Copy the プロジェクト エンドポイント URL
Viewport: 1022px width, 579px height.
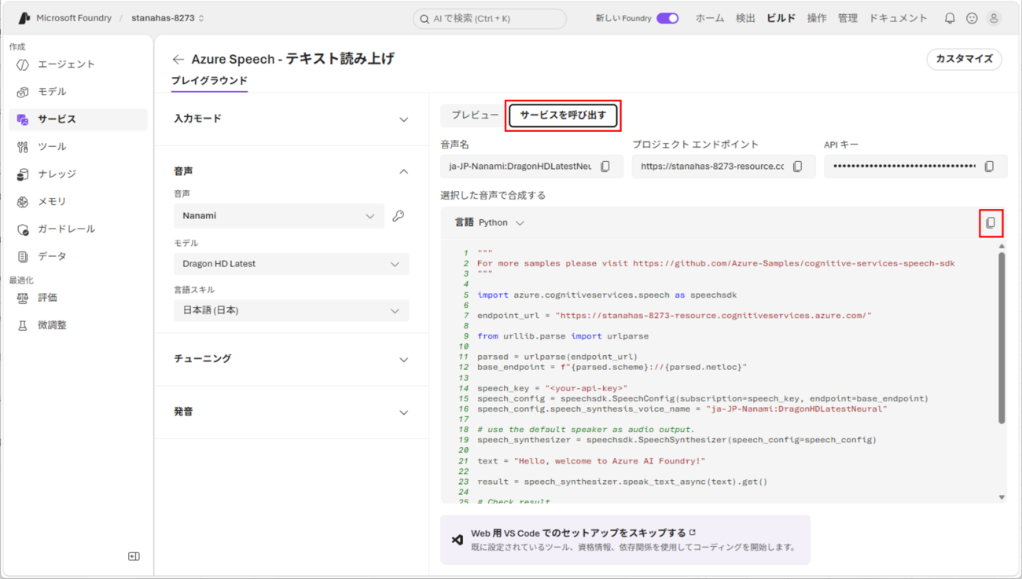(x=798, y=167)
